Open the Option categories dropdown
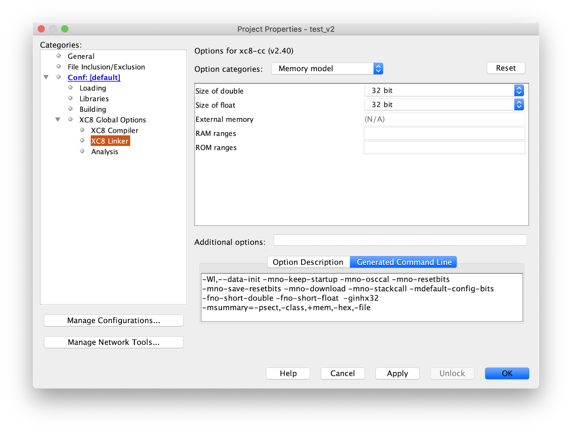Viewport: 572px width, 432px height. point(327,69)
